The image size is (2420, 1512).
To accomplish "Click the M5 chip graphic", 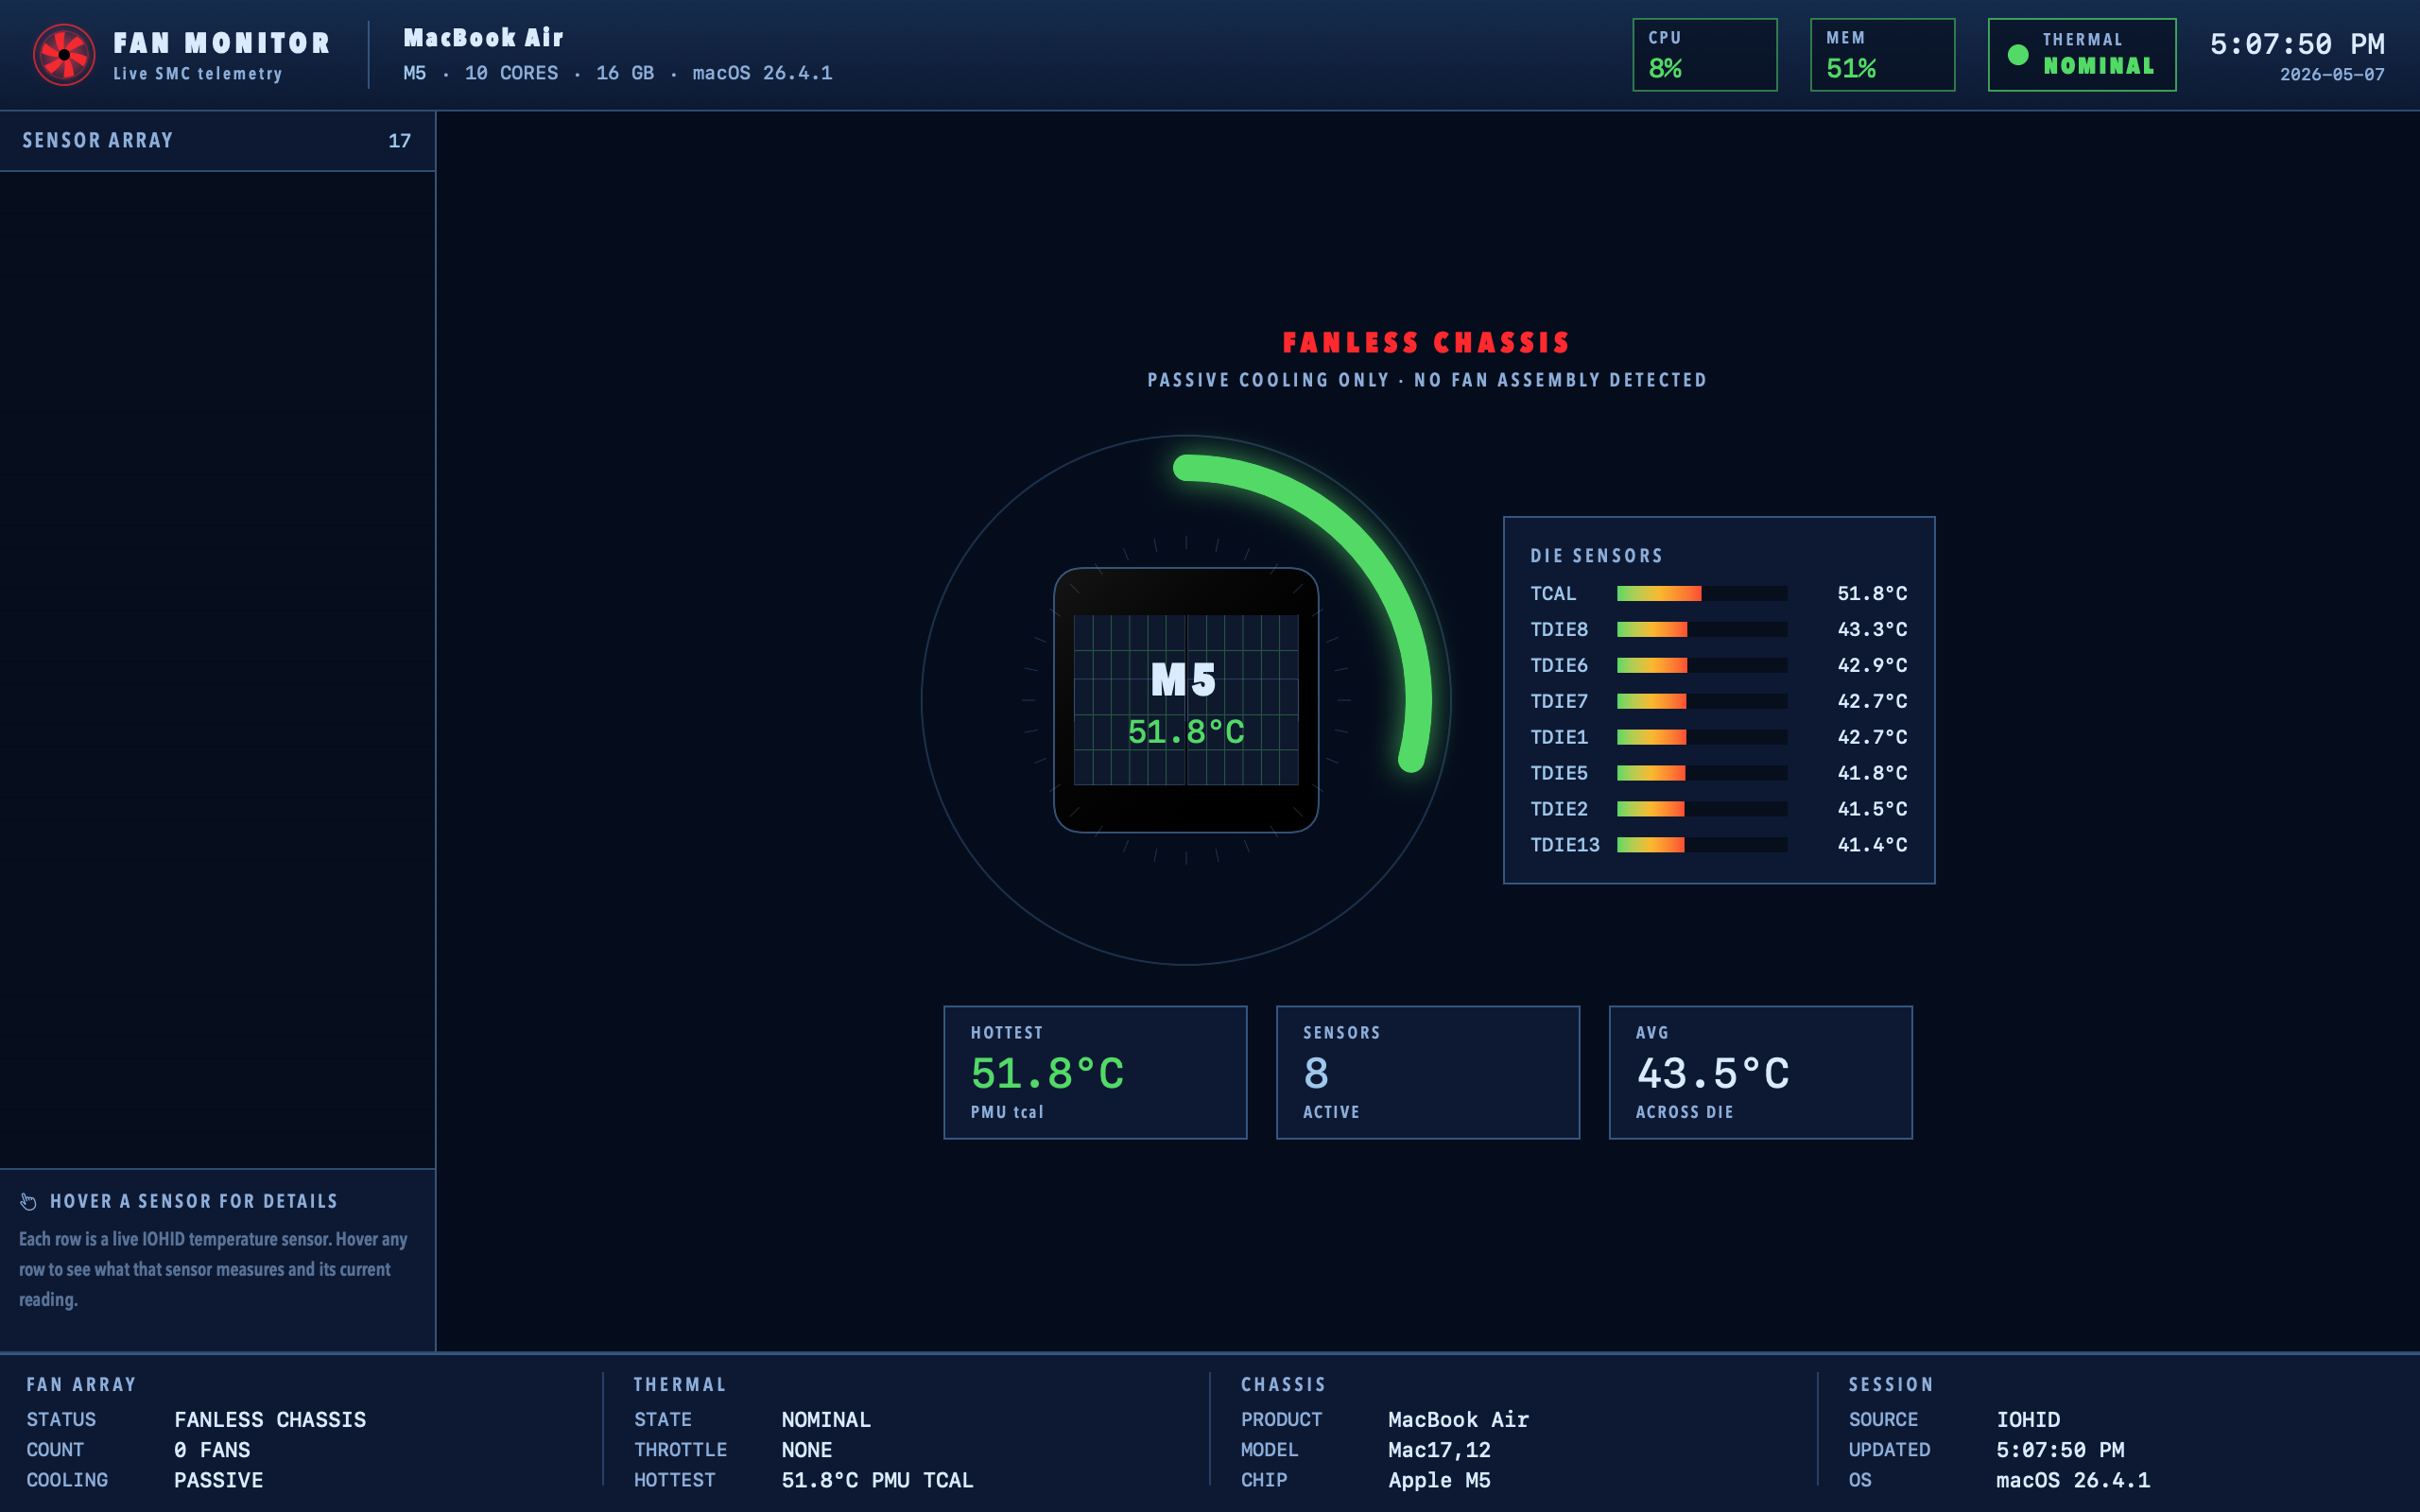I will pyautogui.click(x=1186, y=700).
